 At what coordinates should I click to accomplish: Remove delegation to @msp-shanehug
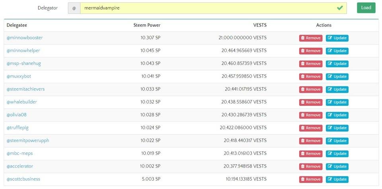click(x=311, y=64)
